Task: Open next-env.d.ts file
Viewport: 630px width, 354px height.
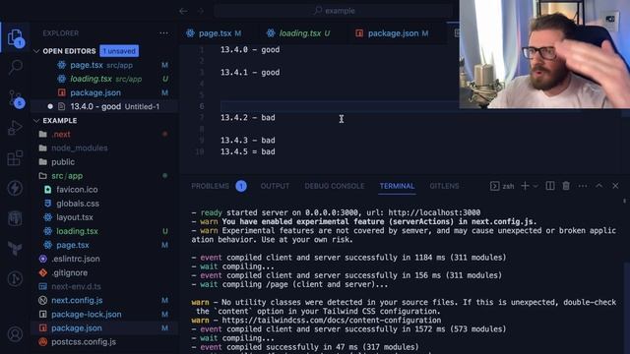Action: pyautogui.click(x=104, y=286)
